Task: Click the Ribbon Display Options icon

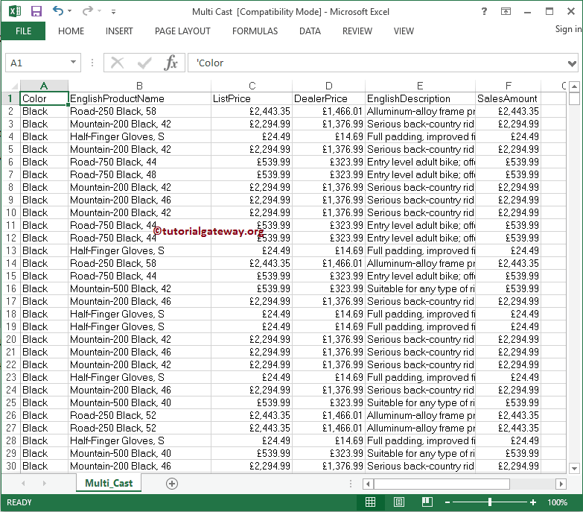Action: tap(506, 11)
